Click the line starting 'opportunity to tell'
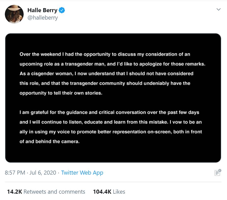This screenshot has width=227, height=200. click(x=61, y=93)
